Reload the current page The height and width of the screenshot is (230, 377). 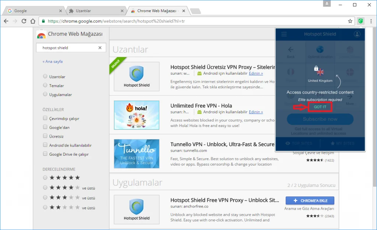pos(24,21)
